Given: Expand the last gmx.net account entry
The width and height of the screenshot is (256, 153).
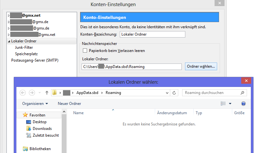Looking at the screenshot, I should (x=8, y=34).
